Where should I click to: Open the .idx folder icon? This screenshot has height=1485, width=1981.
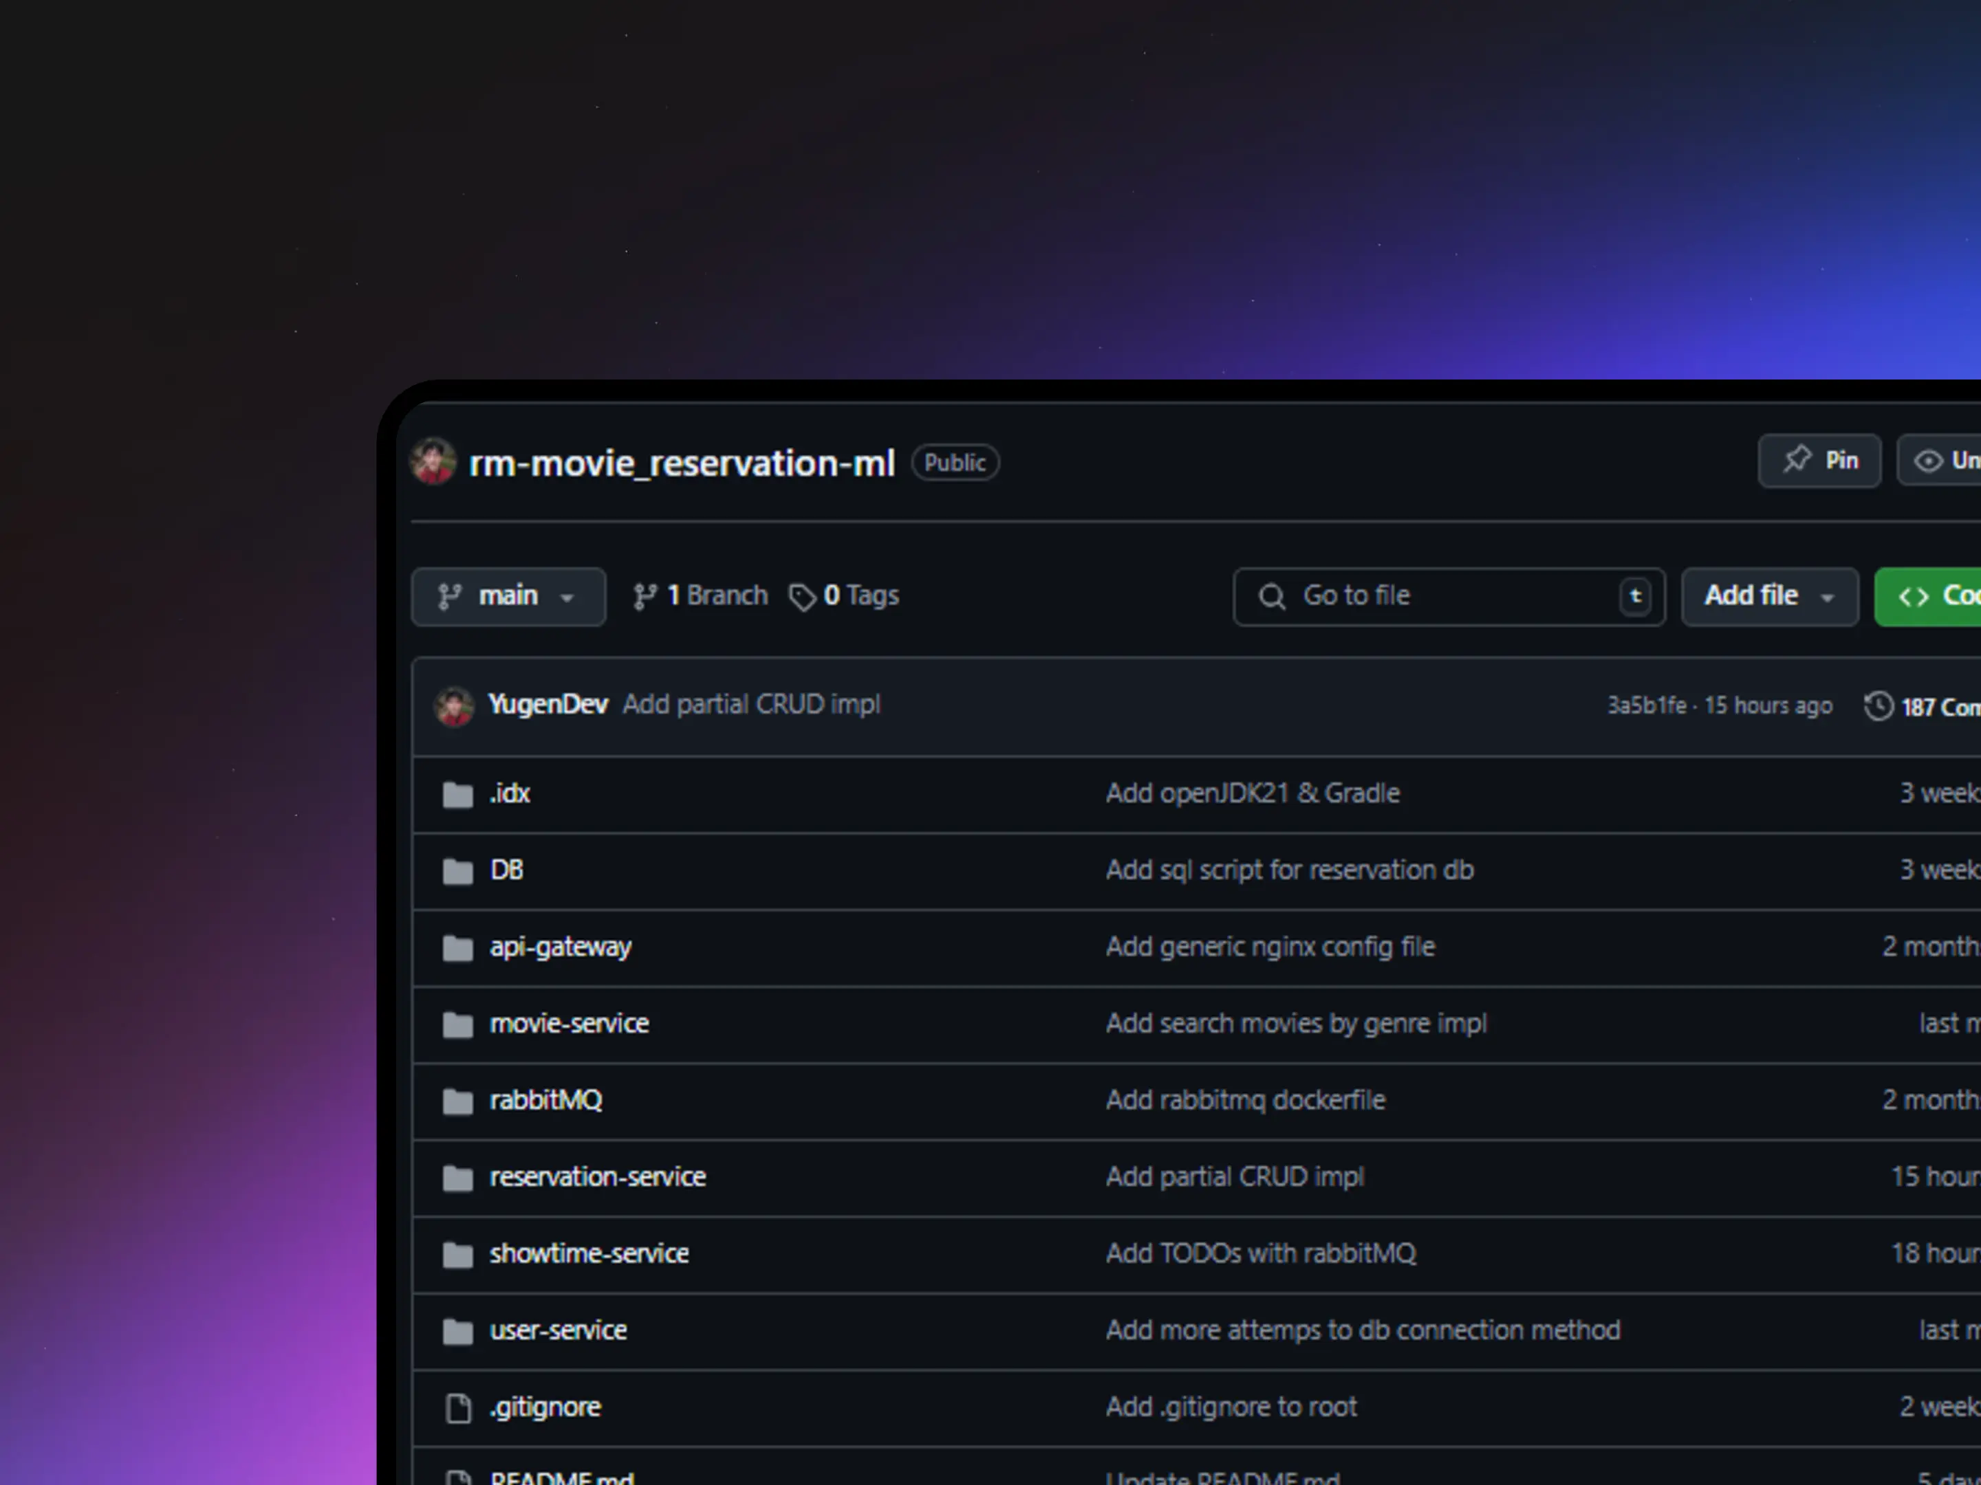point(457,795)
